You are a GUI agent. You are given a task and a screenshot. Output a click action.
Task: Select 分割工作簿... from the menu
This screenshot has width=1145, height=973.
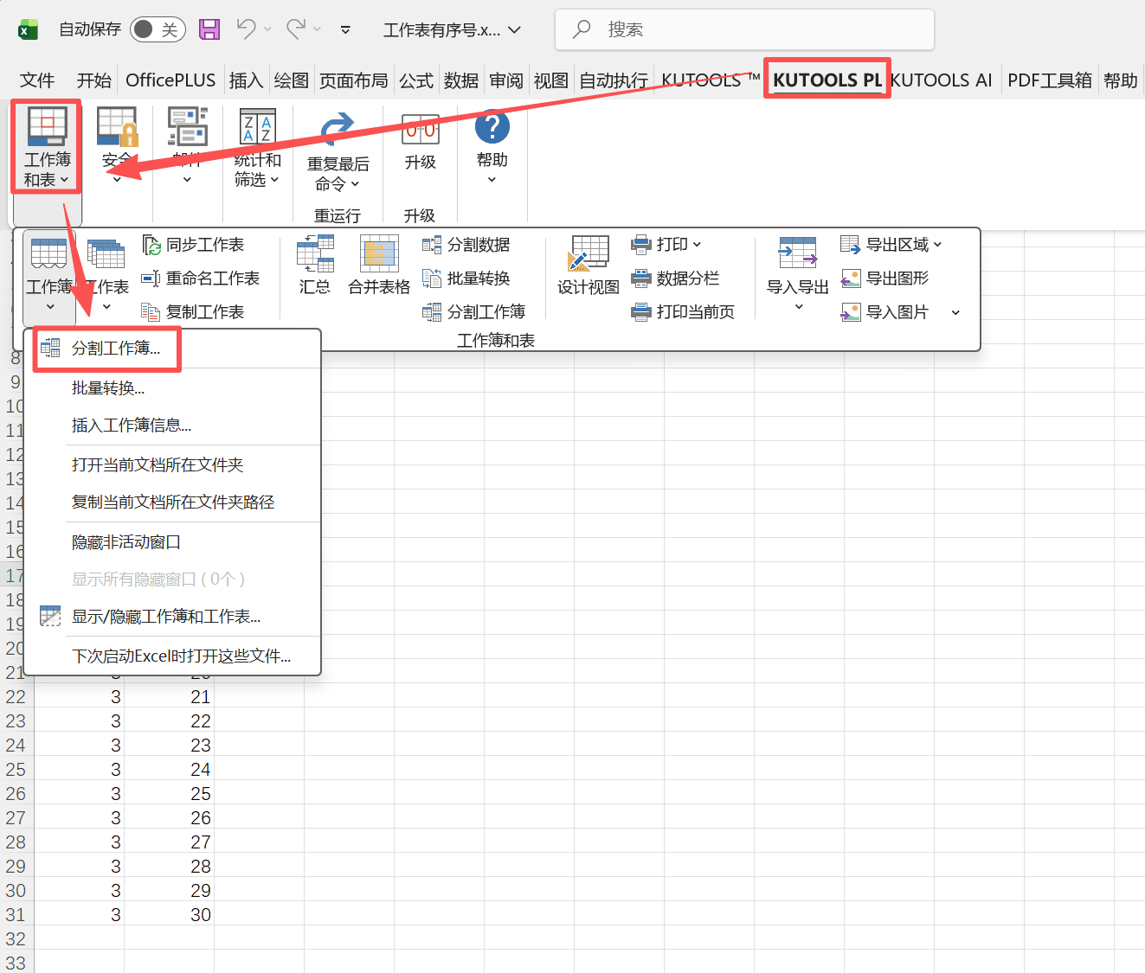click(x=116, y=349)
